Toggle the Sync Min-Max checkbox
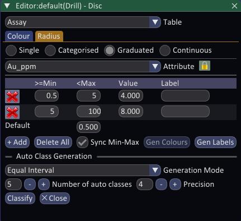 coord(82,142)
